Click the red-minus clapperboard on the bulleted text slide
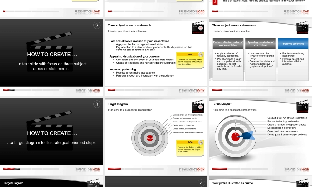Viewport: 312px width, 187px height. pos(198,27)
